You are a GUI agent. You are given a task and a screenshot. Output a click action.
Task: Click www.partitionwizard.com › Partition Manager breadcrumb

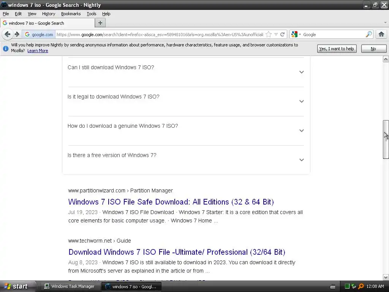coord(120,190)
